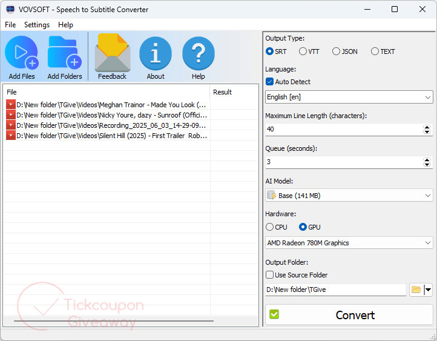Click the Help question mark icon
The image size is (437, 341).
[x=198, y=53]
